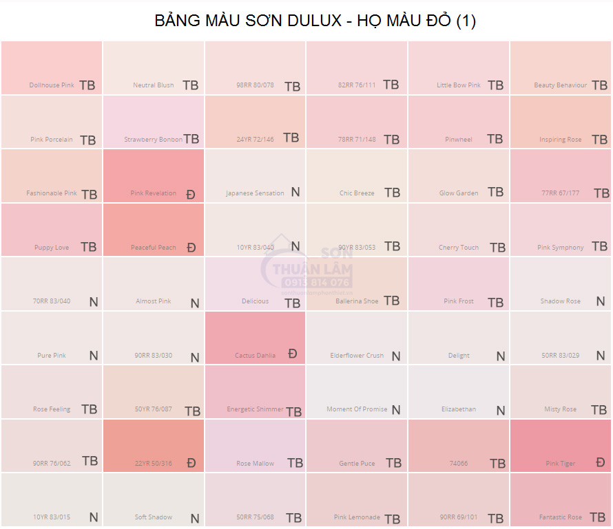Click the Rose Mallow color tile
Viewport: 613px width, 529px height.
pyautogui.click(x=255, y=445)
